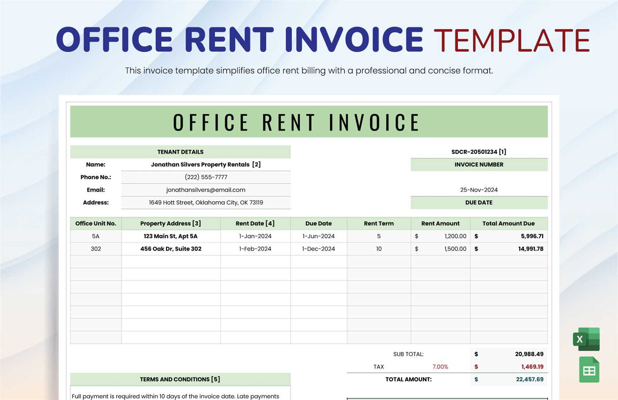Click the TOTAL AMOUNT label
This screenshot has width=618, height=400.
(x=409, y=380)
